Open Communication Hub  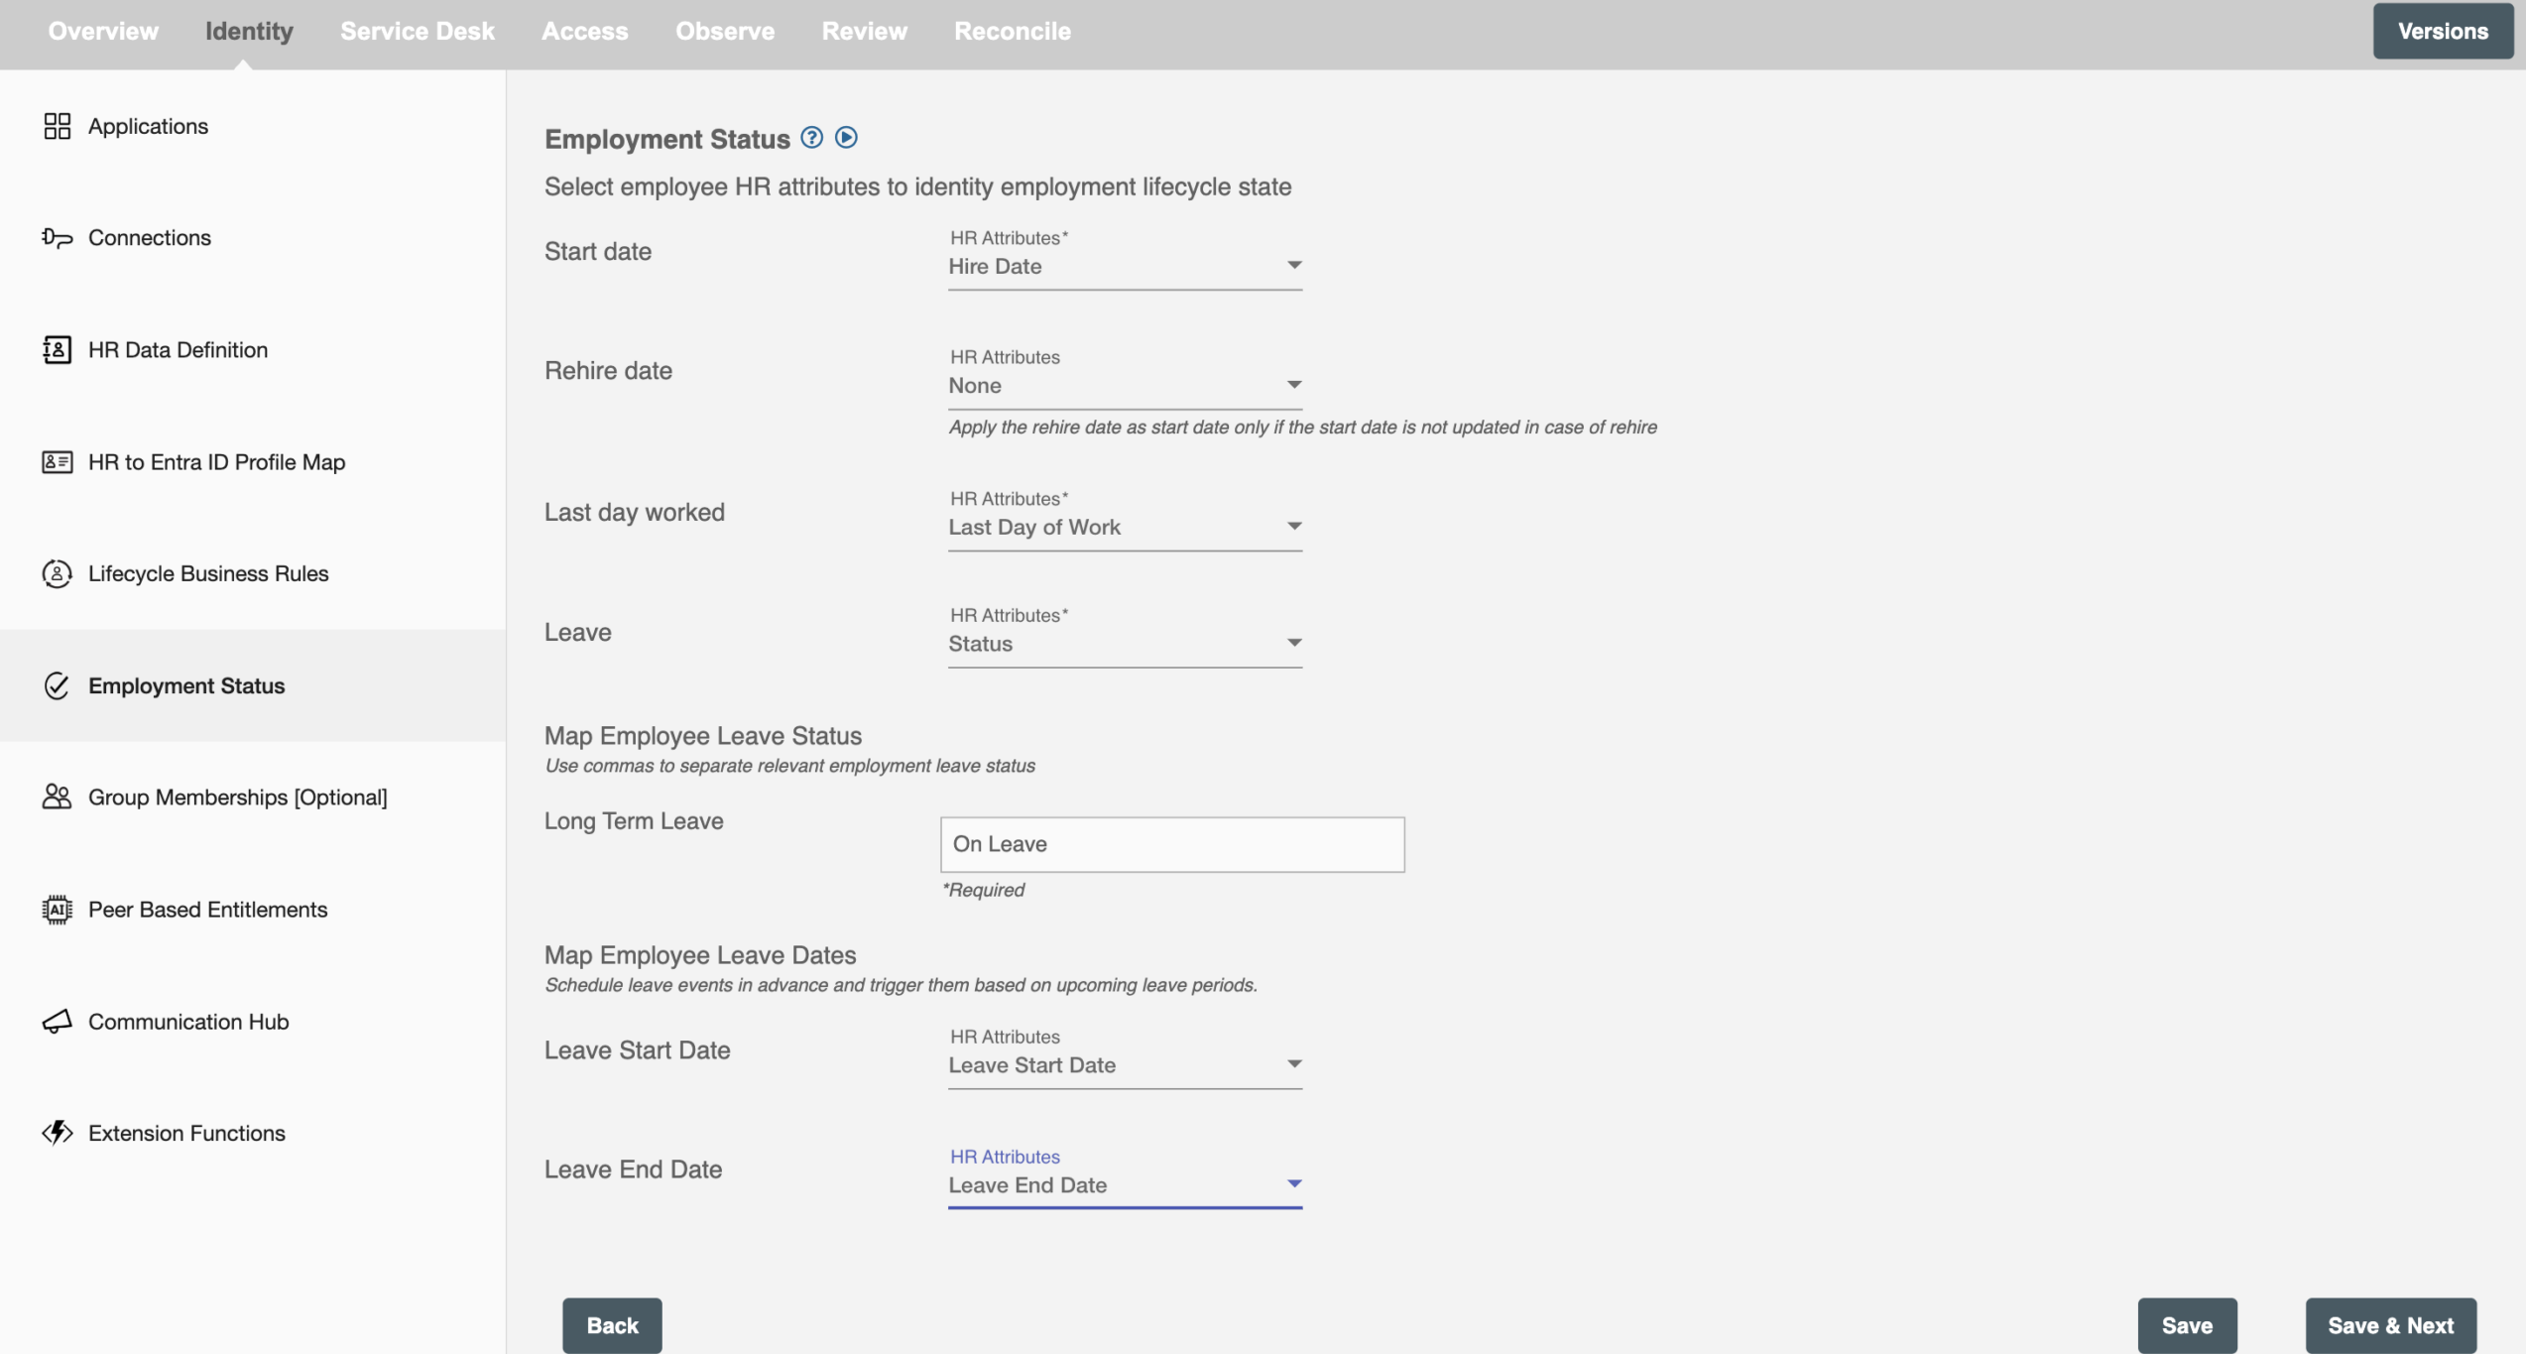pyautogui.click(x=253, y=1022)
